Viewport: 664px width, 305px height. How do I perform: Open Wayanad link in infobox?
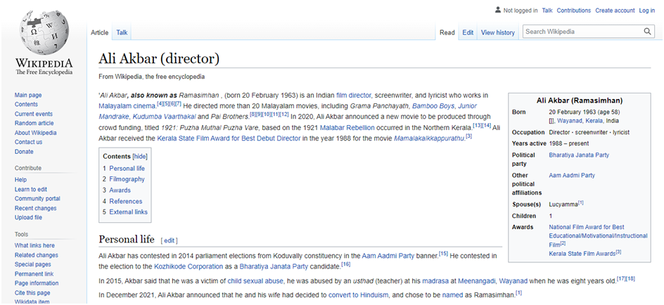tap(570, 121)
